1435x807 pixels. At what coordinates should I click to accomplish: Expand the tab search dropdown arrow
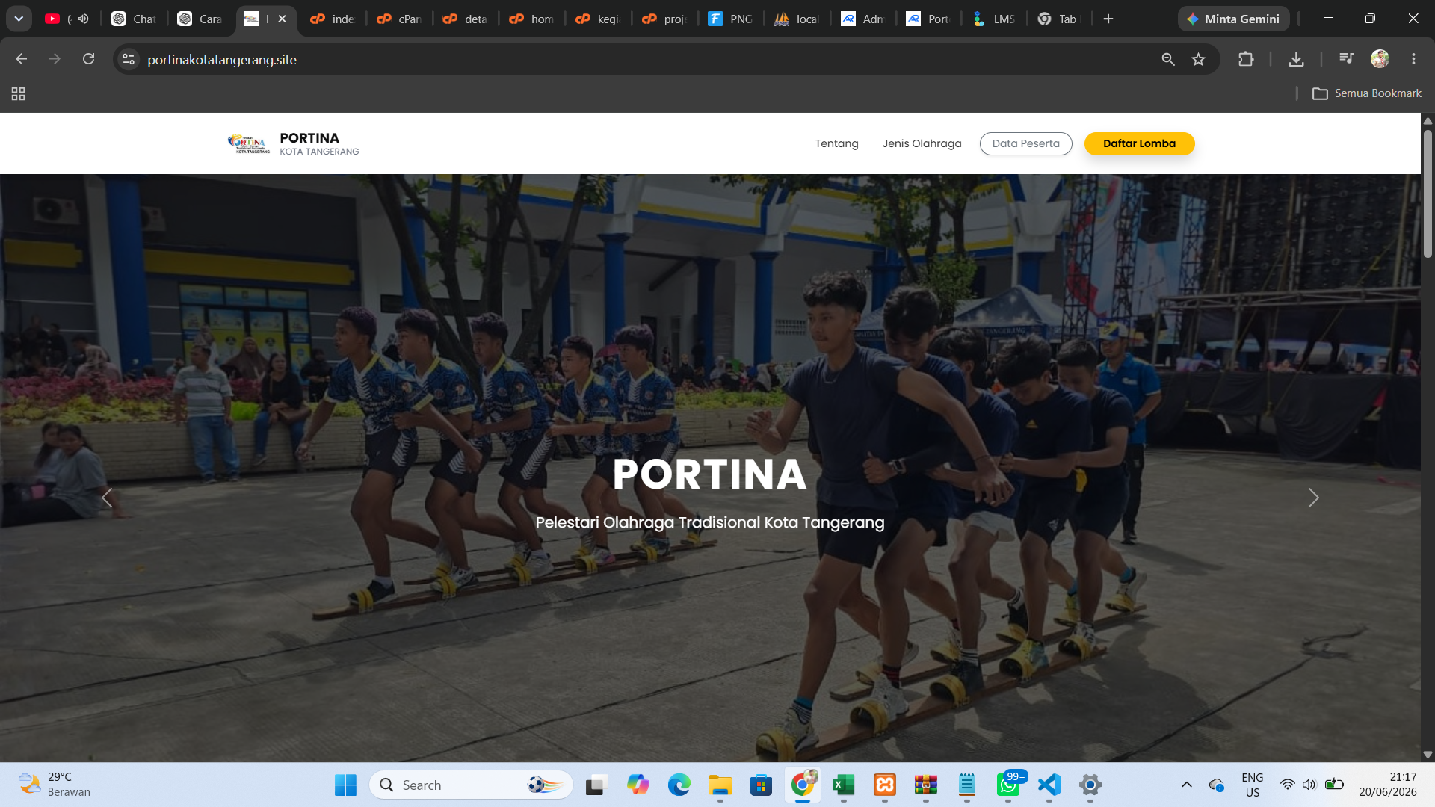[x=19, y=19]
